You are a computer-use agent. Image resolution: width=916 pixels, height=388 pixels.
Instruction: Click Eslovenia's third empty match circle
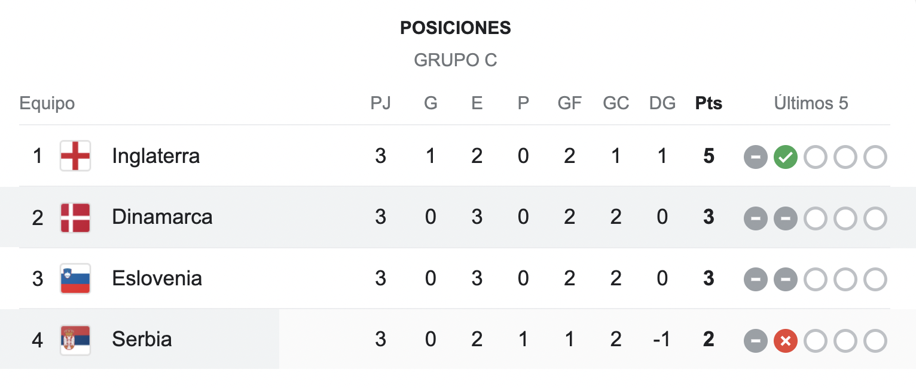[x=875, y=279]
